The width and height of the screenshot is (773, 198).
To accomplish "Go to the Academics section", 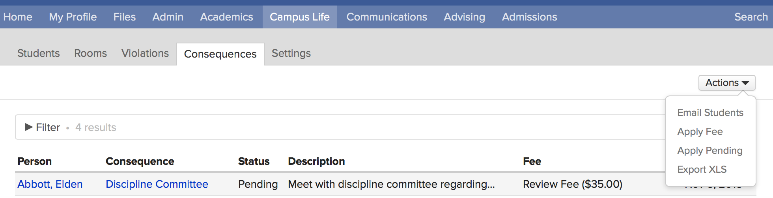I will 226,17.
